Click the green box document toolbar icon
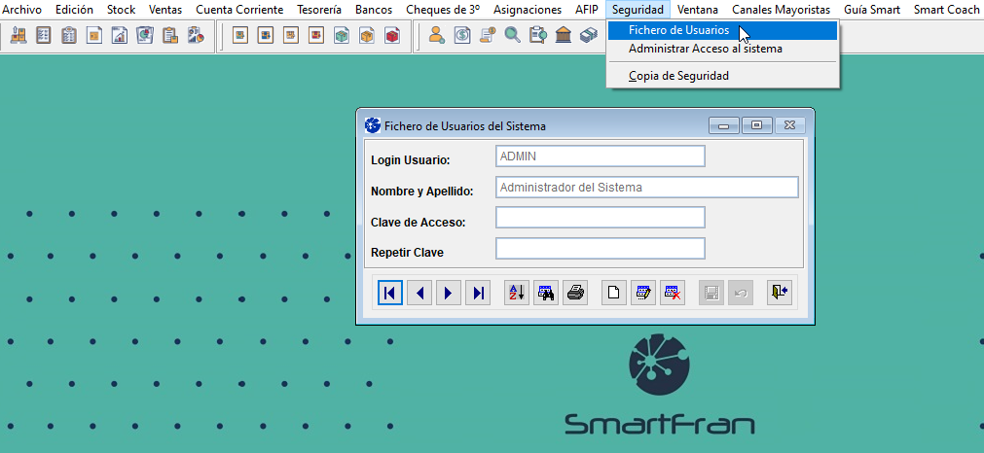This screenshot has height=453, width=984. point(342,36)
